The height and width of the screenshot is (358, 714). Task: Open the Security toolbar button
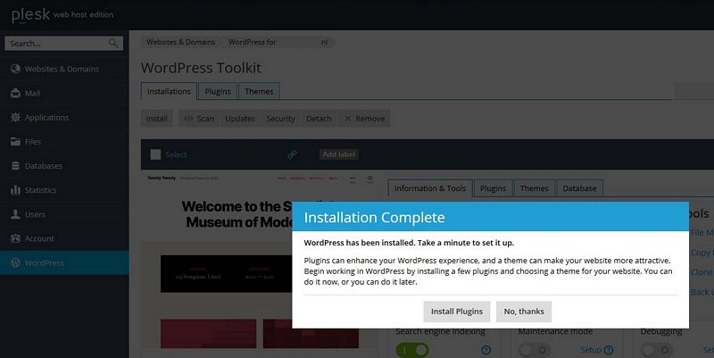[280, 119]
